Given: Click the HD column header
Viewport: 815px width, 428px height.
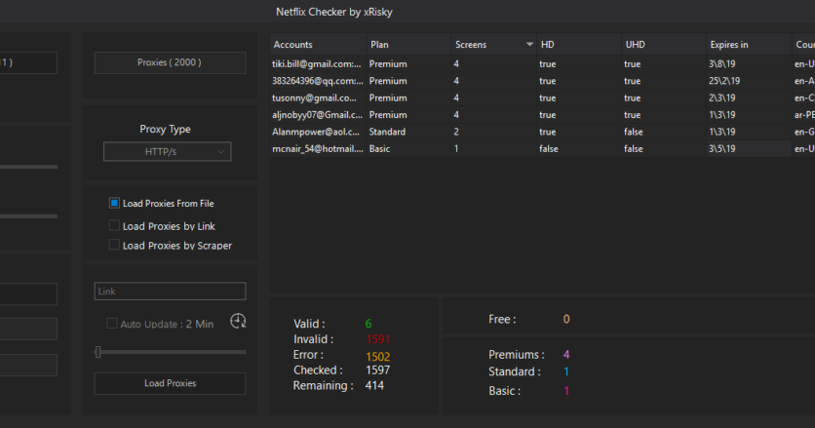Looking at the screenshot, I should (579, 45).
